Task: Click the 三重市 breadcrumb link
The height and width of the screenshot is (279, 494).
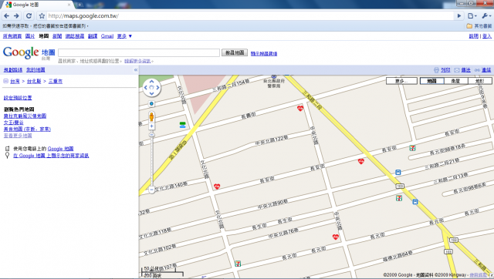Action: (x=56, y=81)
